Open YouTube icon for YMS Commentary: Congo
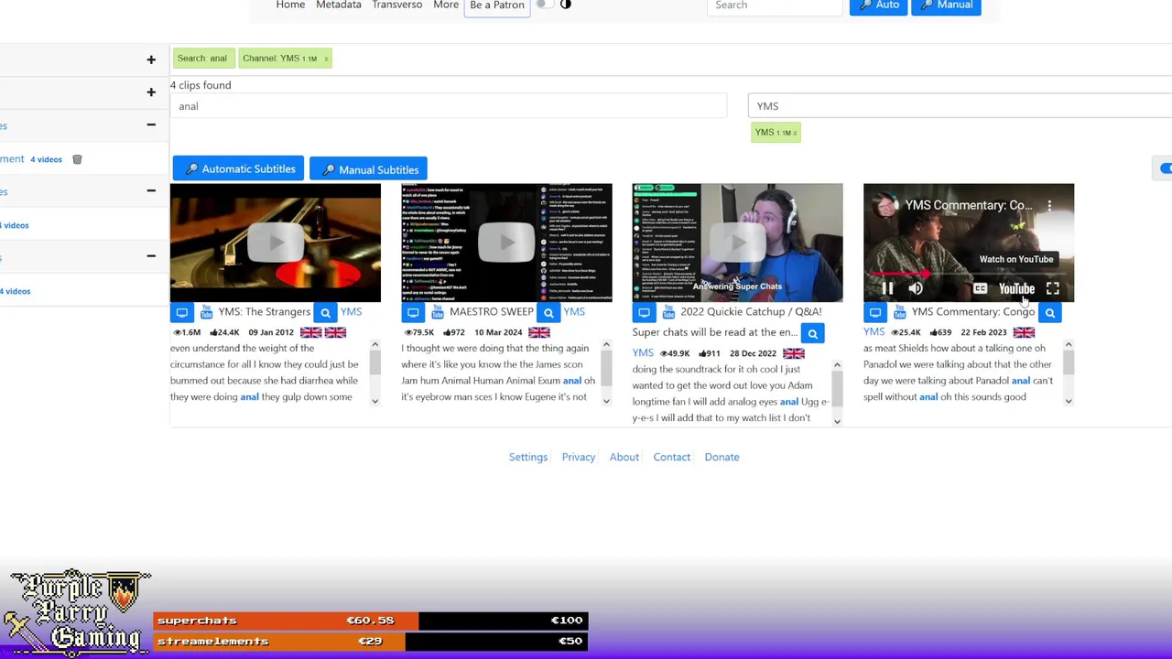This screenshot has height=659, width=1172. click(900, 312)
